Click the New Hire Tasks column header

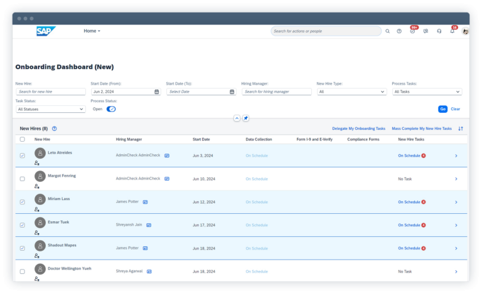pos(411,139)
